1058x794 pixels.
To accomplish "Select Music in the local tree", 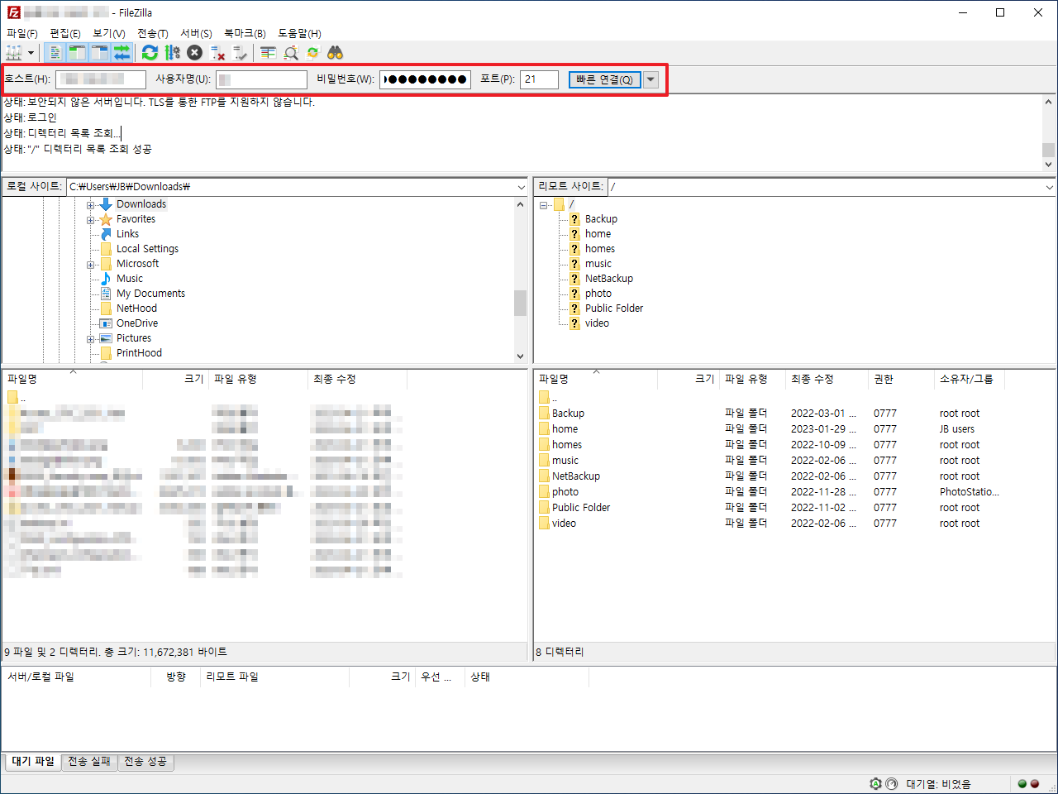I will [x=130, y=279].
